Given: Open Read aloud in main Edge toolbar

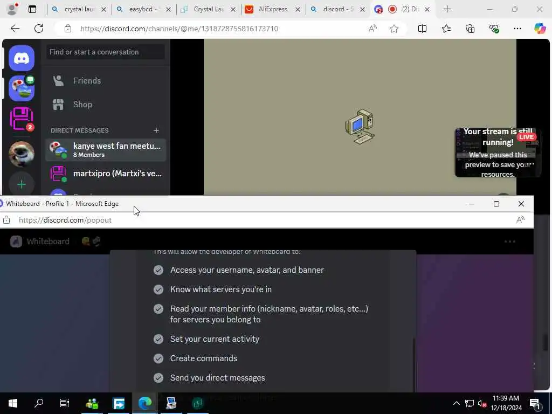Looking at the screenshot, I should tap(372, 29).
